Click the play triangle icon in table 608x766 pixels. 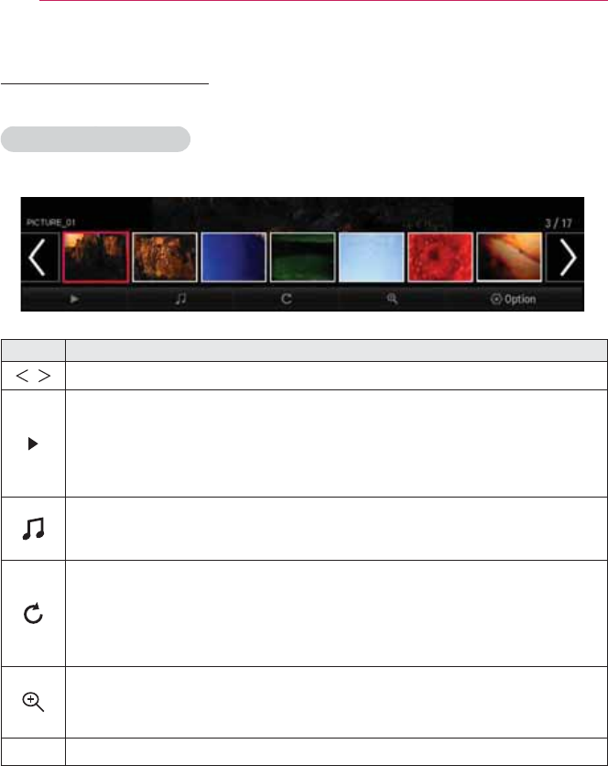33,443
